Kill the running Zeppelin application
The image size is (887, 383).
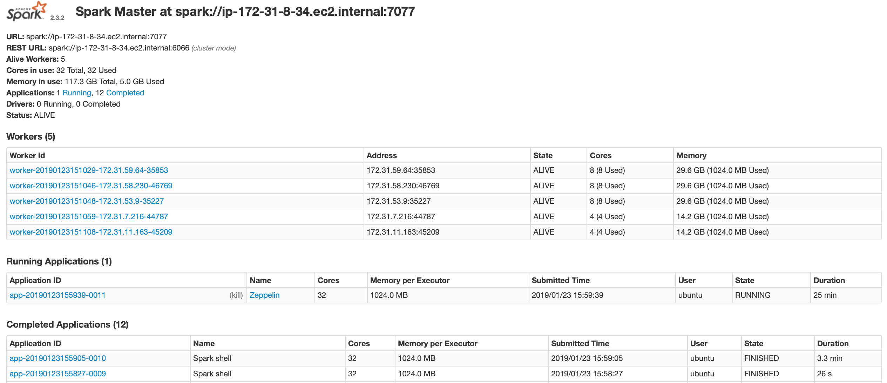236,295
